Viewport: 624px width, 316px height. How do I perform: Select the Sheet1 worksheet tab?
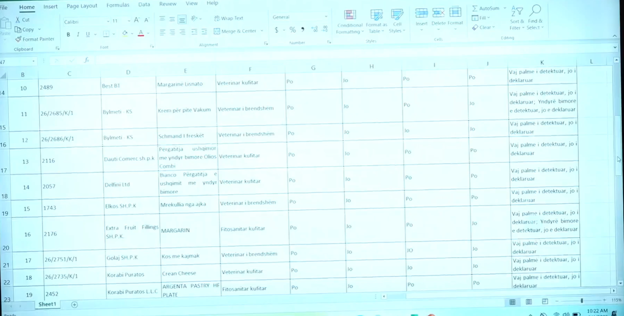coord(47,304)
